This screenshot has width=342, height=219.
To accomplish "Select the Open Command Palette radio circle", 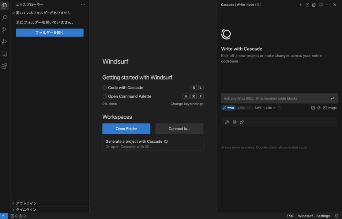I will (105, 96).
